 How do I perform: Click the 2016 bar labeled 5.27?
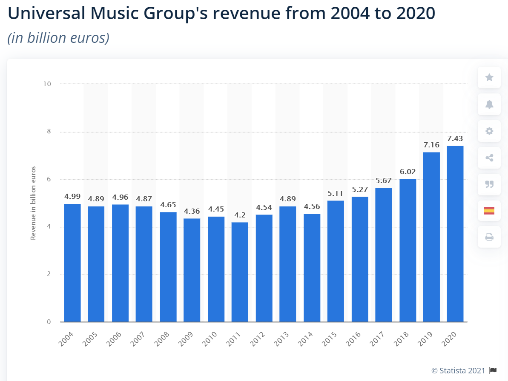pos(360,259)
